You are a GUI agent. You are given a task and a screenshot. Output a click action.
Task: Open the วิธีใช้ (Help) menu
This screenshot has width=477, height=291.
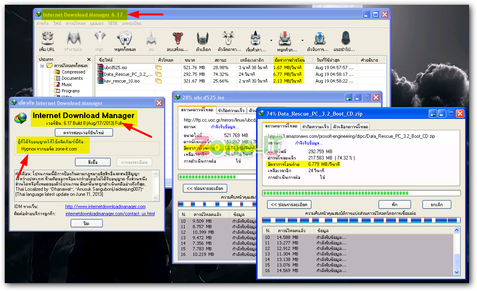point(113,24)
